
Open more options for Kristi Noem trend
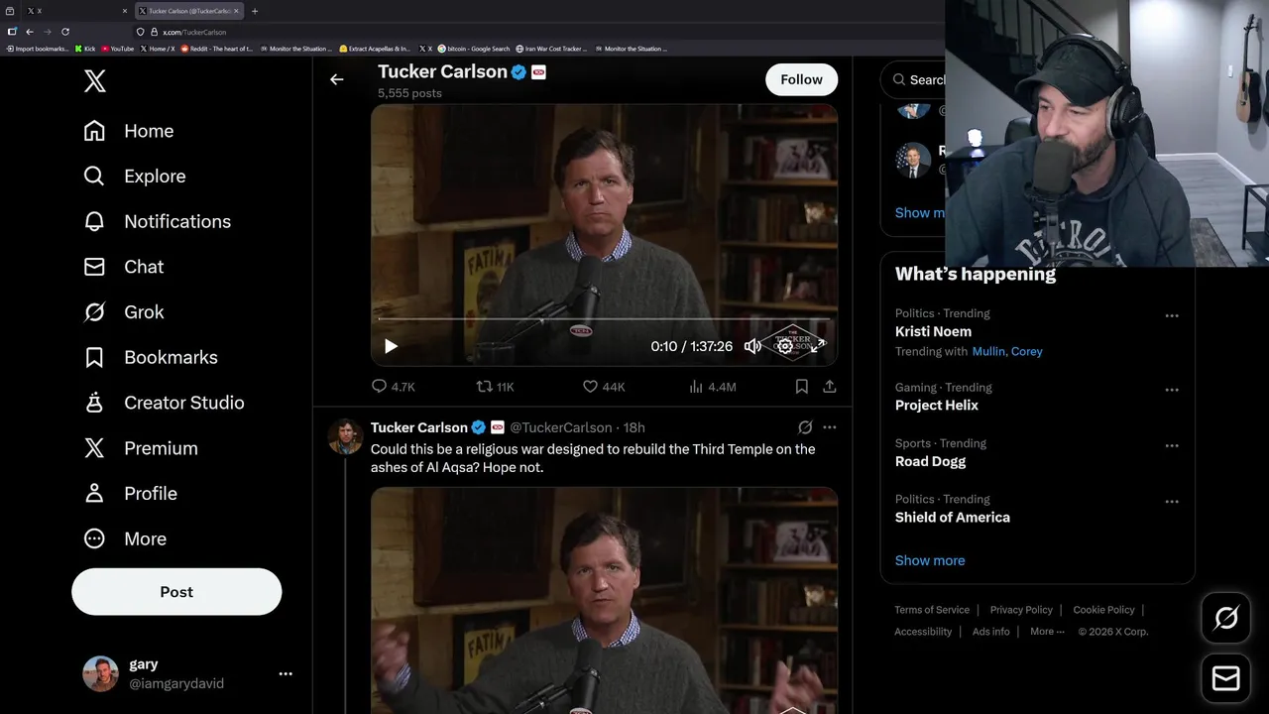[x=1172, y=315]
